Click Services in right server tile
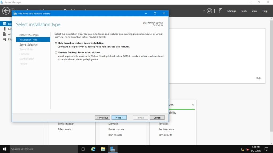The width and height of the screenshot is (273, 153). pyautogui.click(x=163, y=124)
